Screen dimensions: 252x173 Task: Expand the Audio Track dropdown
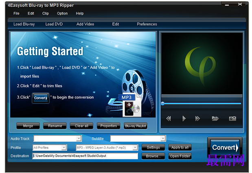79,138
